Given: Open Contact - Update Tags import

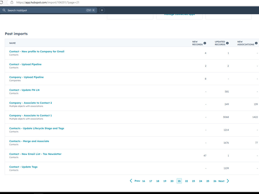Looking at the screenshot, I should coord(23,167).
